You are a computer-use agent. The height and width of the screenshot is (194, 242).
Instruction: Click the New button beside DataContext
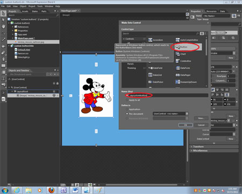[x=231, y=139]
